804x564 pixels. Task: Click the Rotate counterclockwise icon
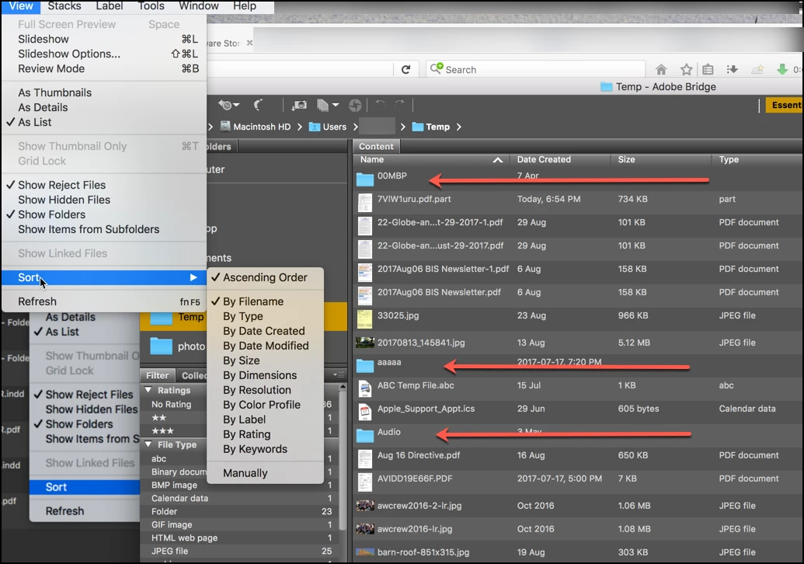[x=380, y=105]
